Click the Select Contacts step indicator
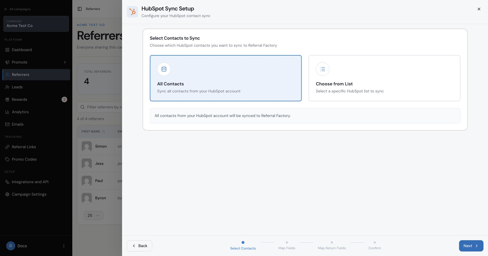488x256 pixels. click(243, 245)
